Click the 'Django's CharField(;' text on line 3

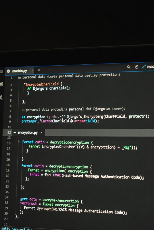click(51, 89)
